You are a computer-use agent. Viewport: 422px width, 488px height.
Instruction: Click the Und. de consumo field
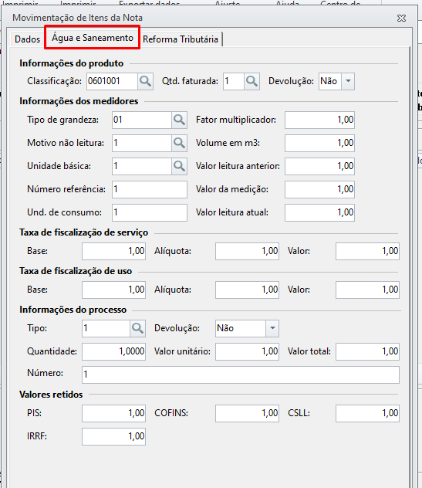tap(150, 212)
